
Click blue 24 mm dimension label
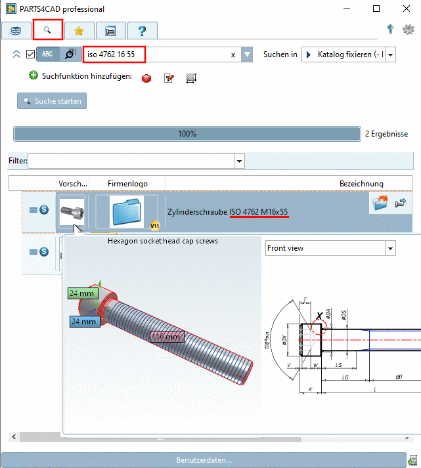click(85, 322)
